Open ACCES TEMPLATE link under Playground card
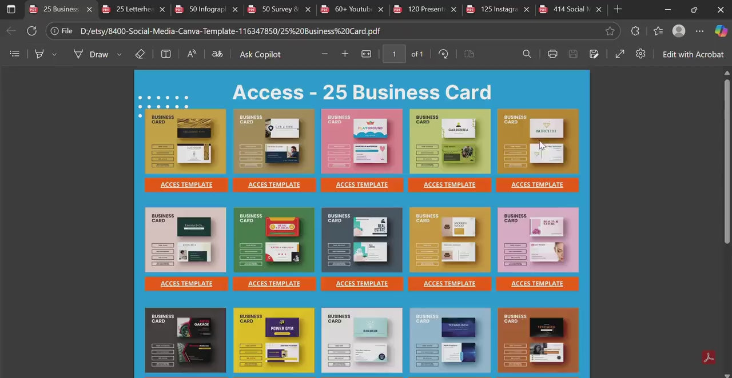This screenshot has height=378, width=732. click(x=361, y=184)
